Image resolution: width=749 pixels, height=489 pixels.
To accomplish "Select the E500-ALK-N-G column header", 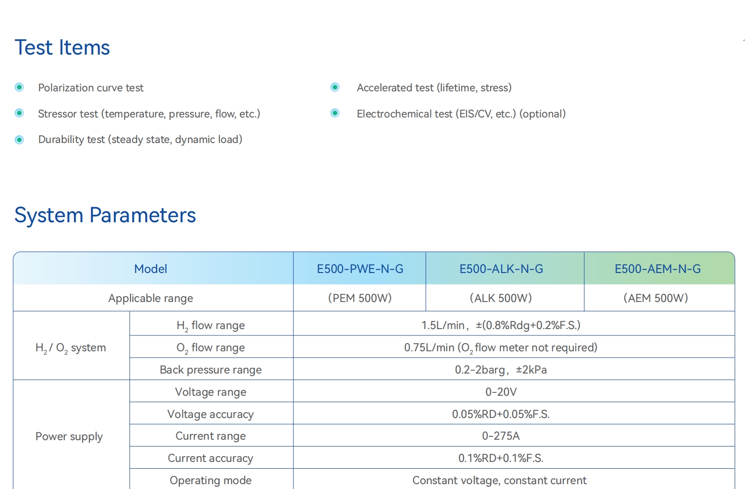I will click(501, 269).
